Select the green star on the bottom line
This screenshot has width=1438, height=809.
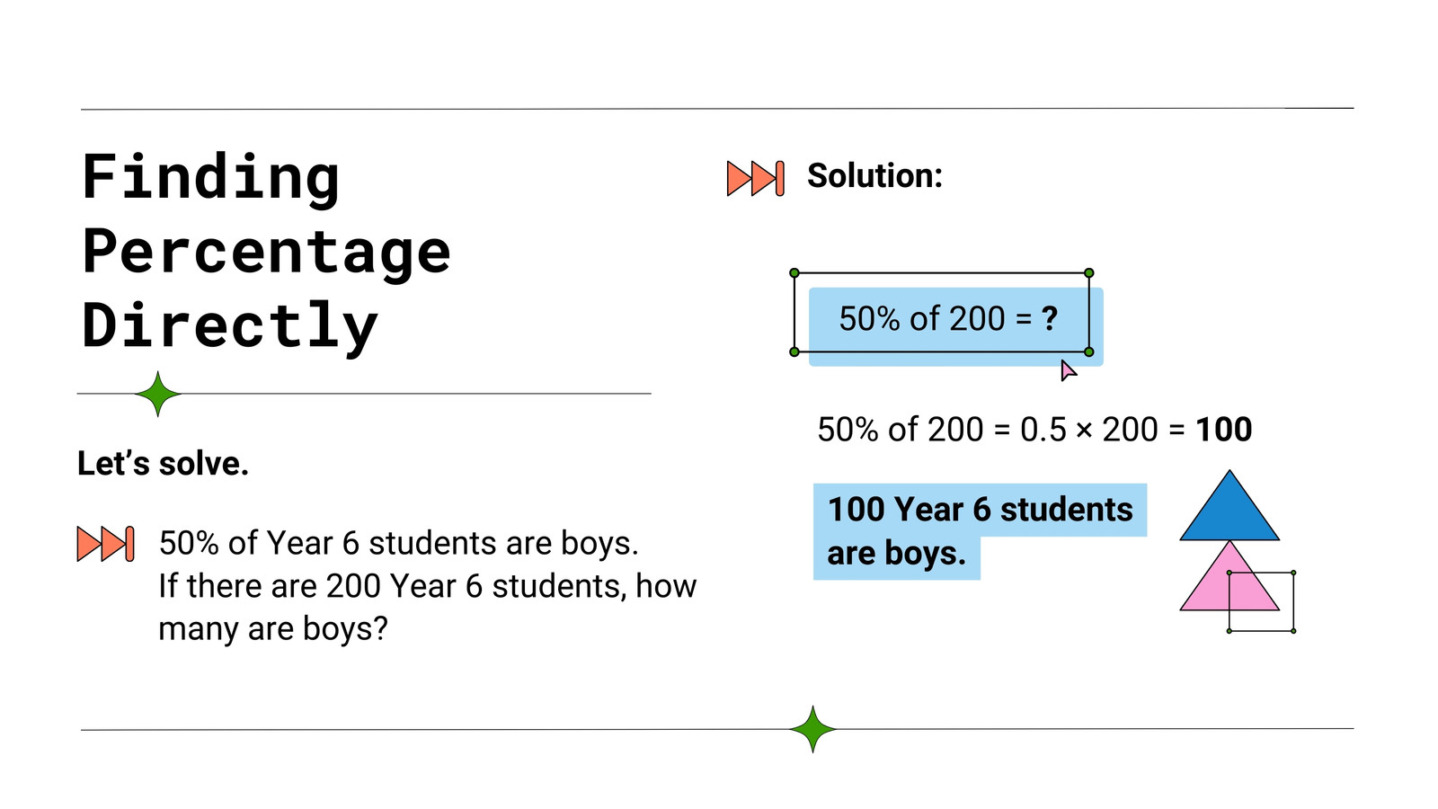coord(813,729)
